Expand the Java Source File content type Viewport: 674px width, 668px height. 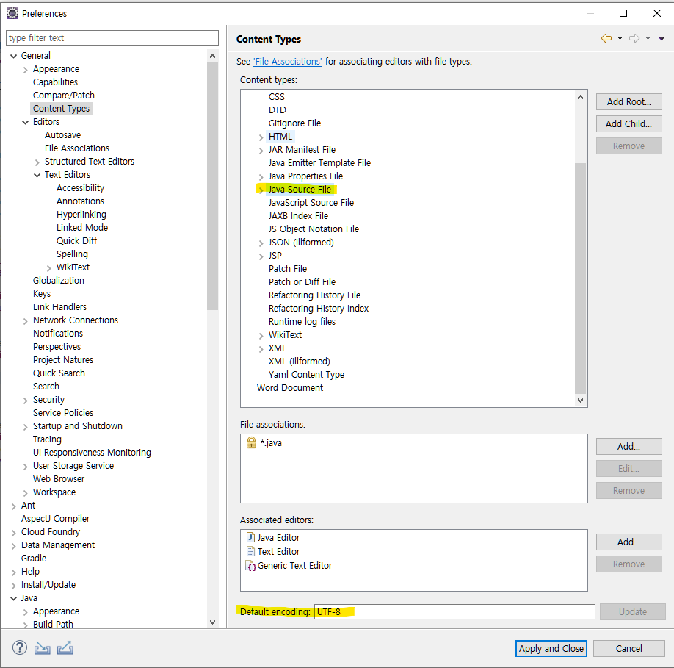261,190
